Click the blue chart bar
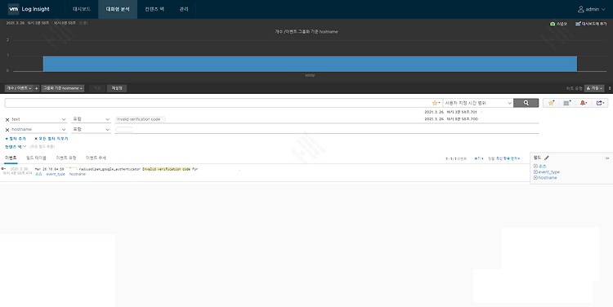The image size is (613, 307). pos(310,64)
